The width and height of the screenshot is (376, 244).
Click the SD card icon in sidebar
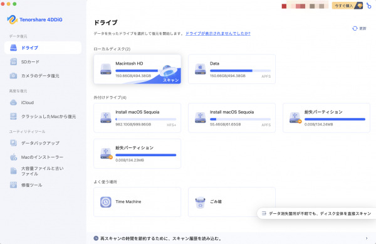tap(13, 61)
